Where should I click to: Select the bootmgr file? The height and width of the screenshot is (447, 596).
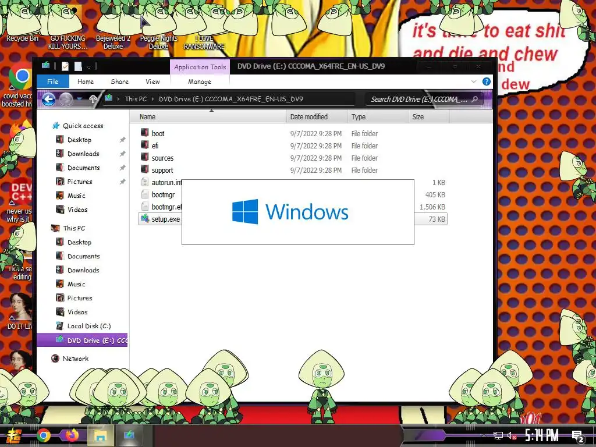(x=163, y=194)
